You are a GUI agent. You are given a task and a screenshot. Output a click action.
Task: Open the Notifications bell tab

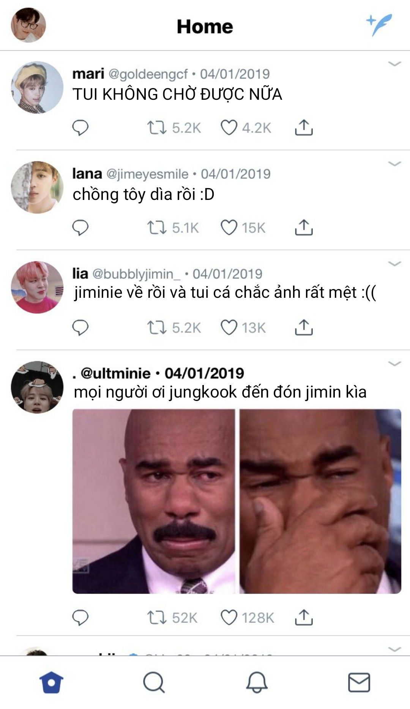pyautogui.click(x=257, y=682)
